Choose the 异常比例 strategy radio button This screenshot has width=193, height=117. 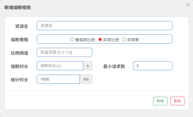pos(100,40)
